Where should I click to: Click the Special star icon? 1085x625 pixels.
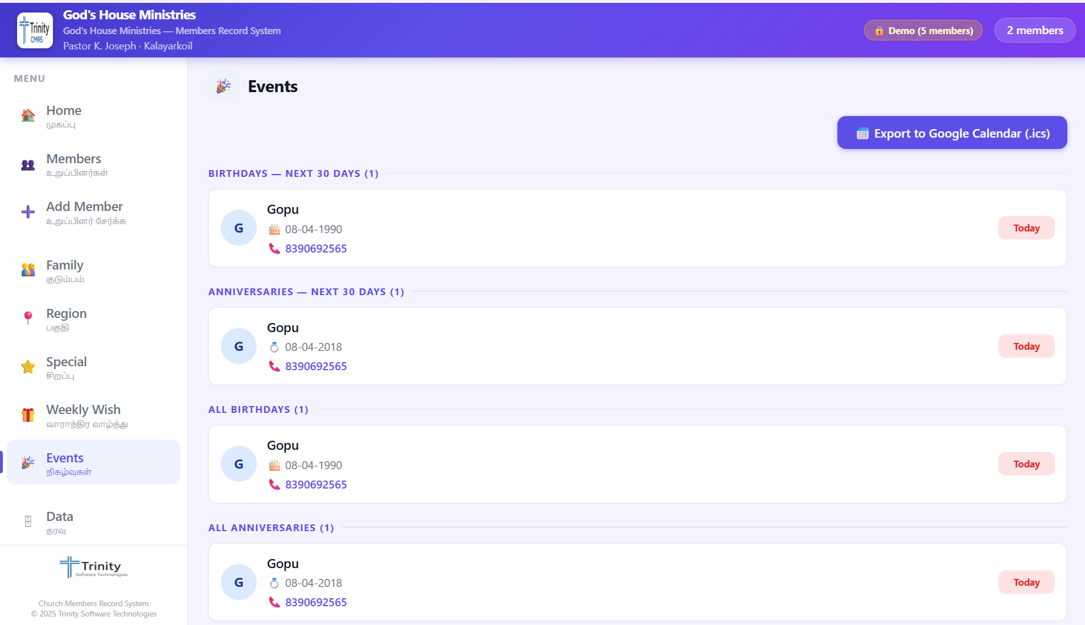click(x=28, y=367)
